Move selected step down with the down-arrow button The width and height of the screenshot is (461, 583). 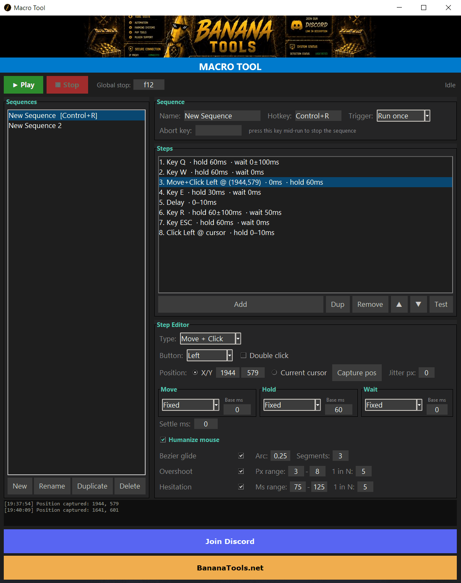tap(418, 304)
